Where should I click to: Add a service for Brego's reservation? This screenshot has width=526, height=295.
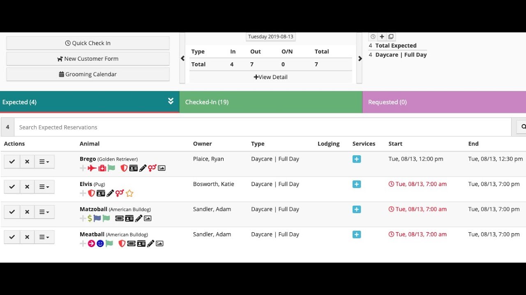click(357, 159)
